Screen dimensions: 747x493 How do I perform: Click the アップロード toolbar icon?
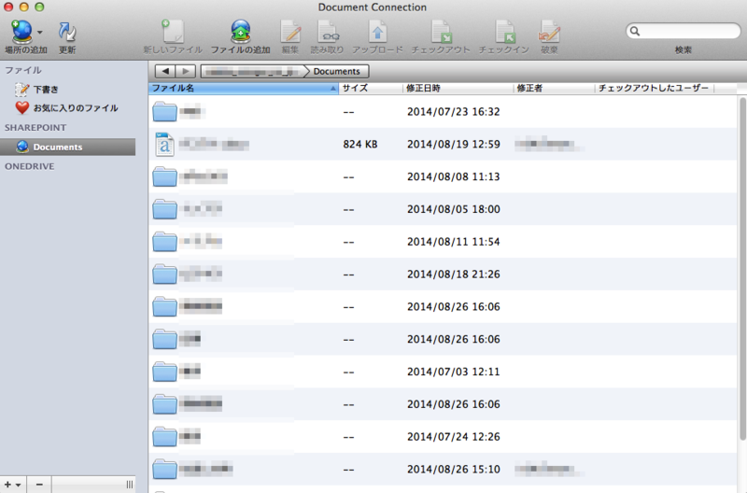coord(377,32)
